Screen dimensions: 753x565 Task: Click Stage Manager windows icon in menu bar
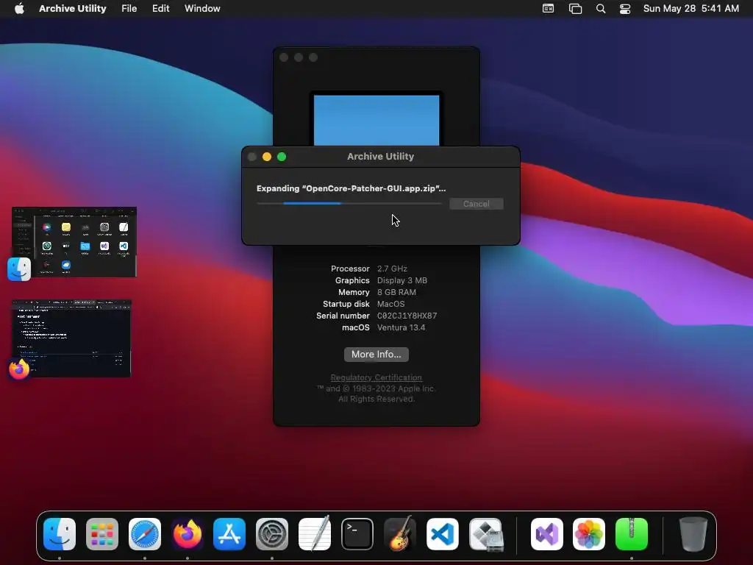point(575,8)
